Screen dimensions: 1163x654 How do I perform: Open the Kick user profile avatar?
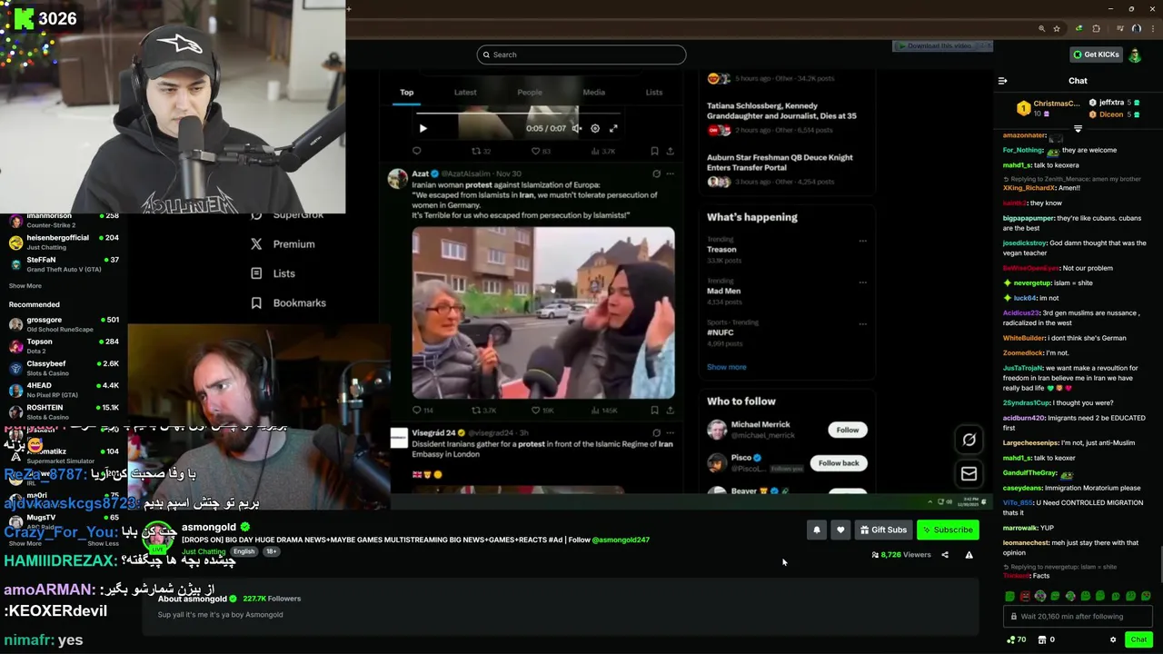1135,54
